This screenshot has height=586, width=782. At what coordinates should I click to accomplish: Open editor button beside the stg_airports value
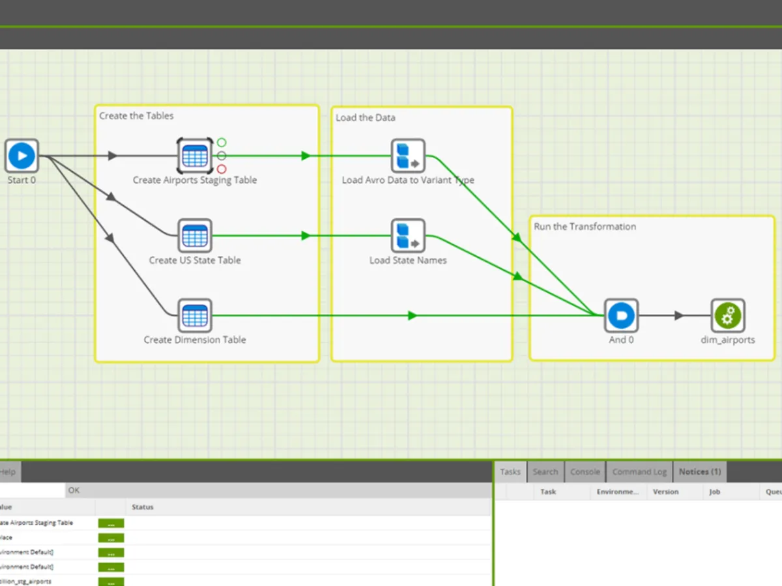click(x=111, y=581)
